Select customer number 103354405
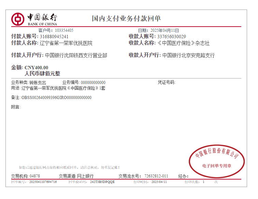The height and width of the screenshot is (199, 258). [x=64, y=30]
